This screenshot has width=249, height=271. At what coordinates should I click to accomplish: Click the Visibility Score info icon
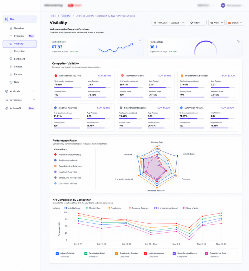point(140,41)
